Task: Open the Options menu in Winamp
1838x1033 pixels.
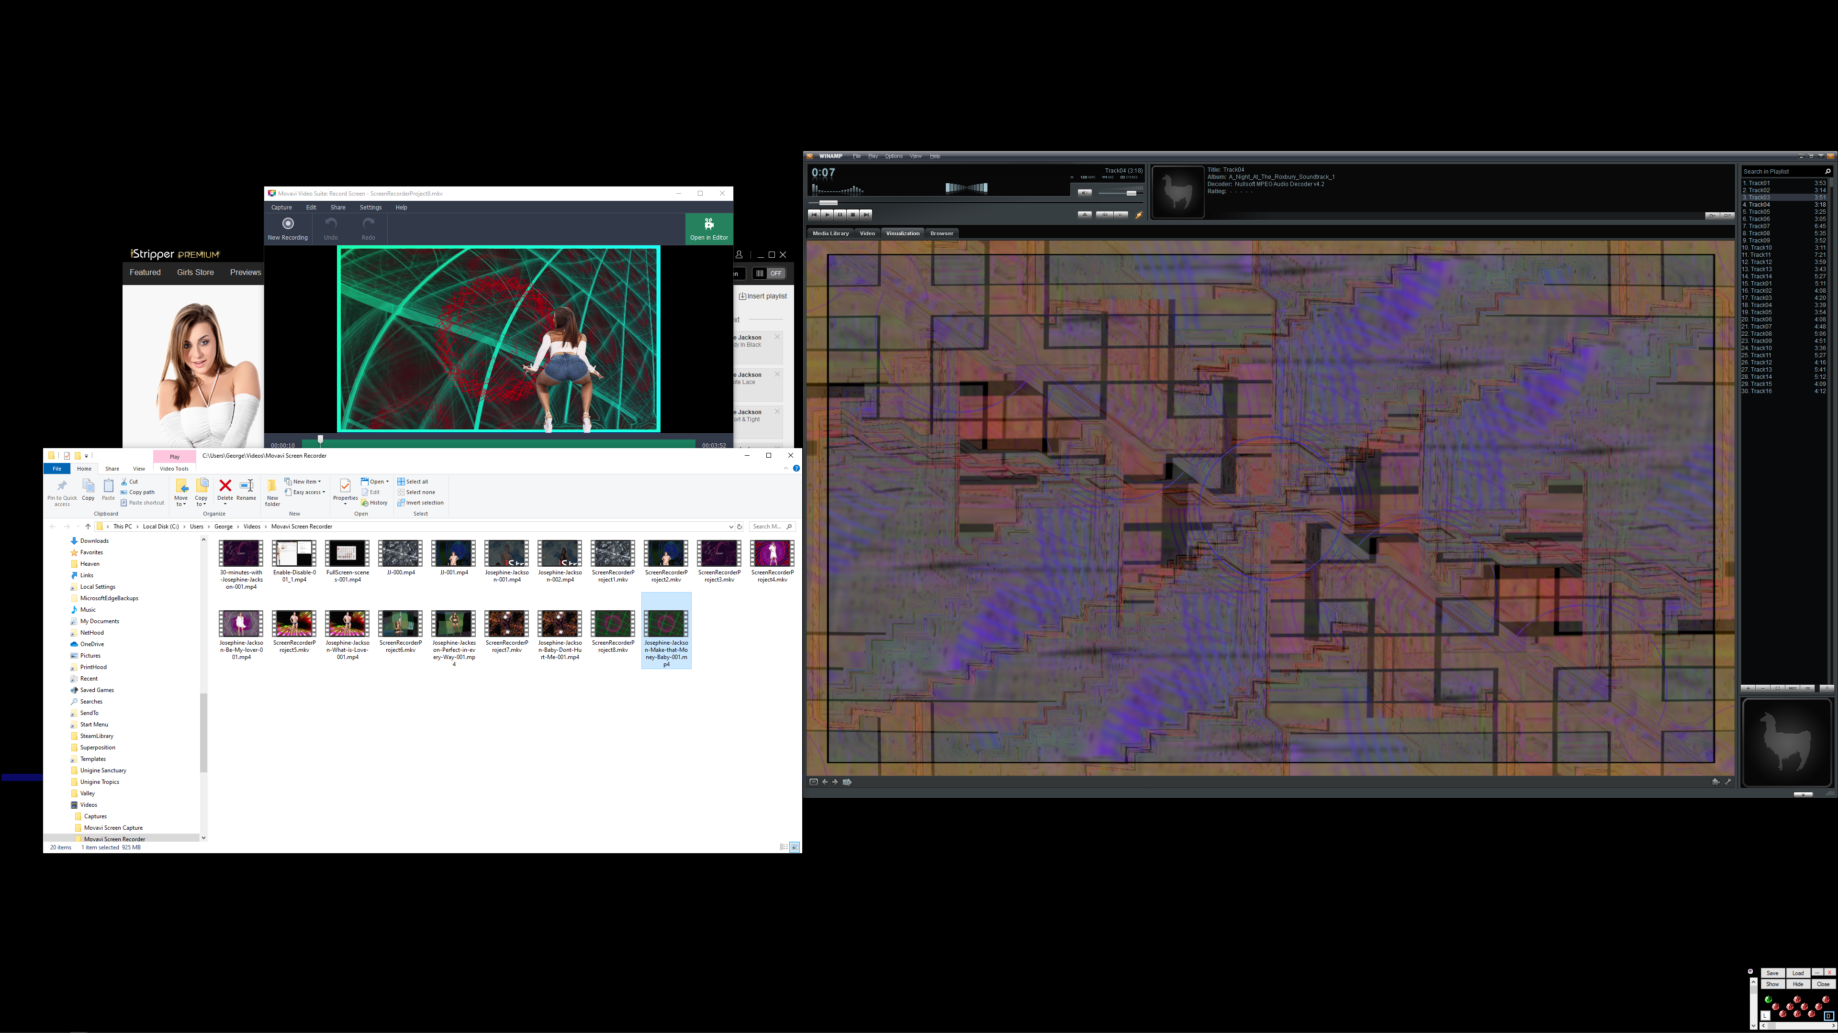Action: tap(893, 156)
